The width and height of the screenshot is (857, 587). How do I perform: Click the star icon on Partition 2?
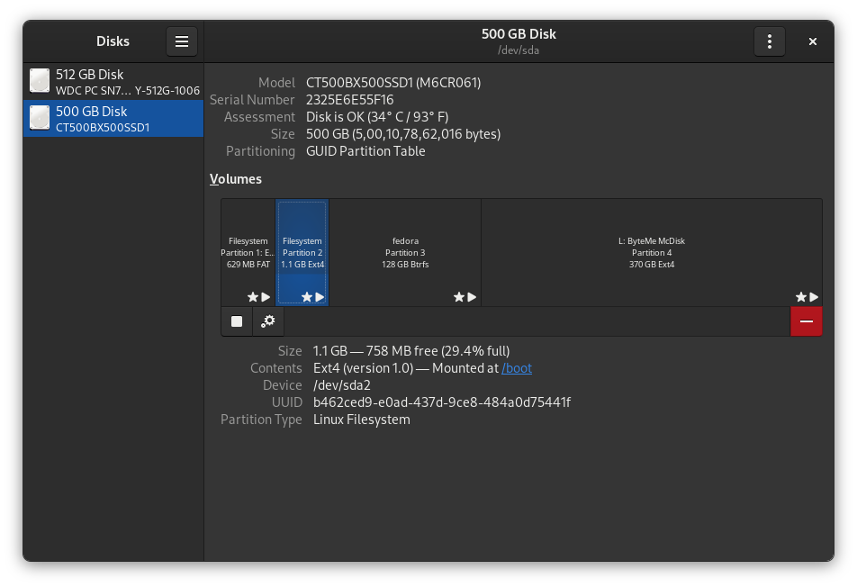click(x=307, y=297)
